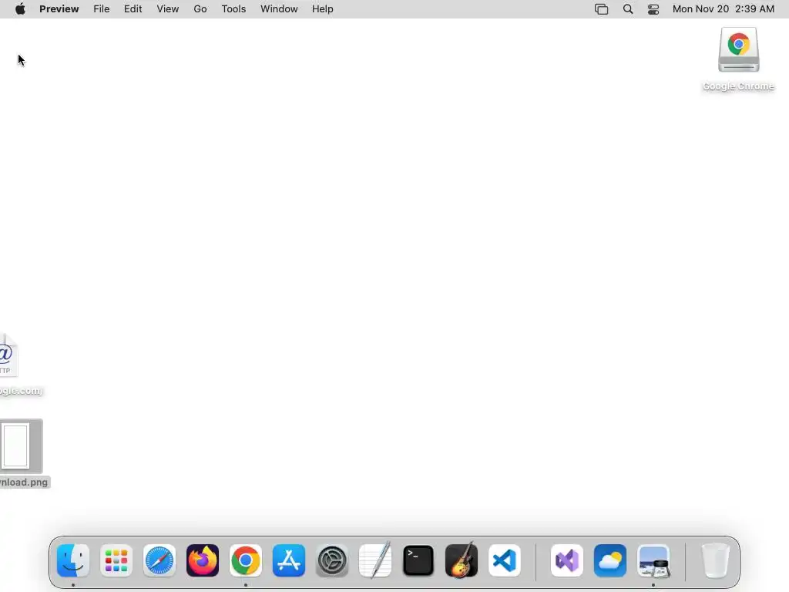Open the Go menu
This screenshot has width=789, height=592.
point(200,9)
